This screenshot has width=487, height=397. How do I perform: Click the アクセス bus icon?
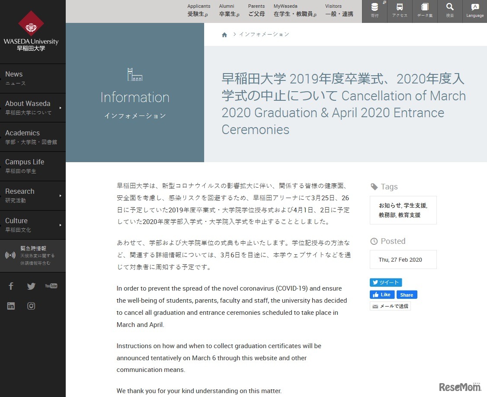click(399, 11)
